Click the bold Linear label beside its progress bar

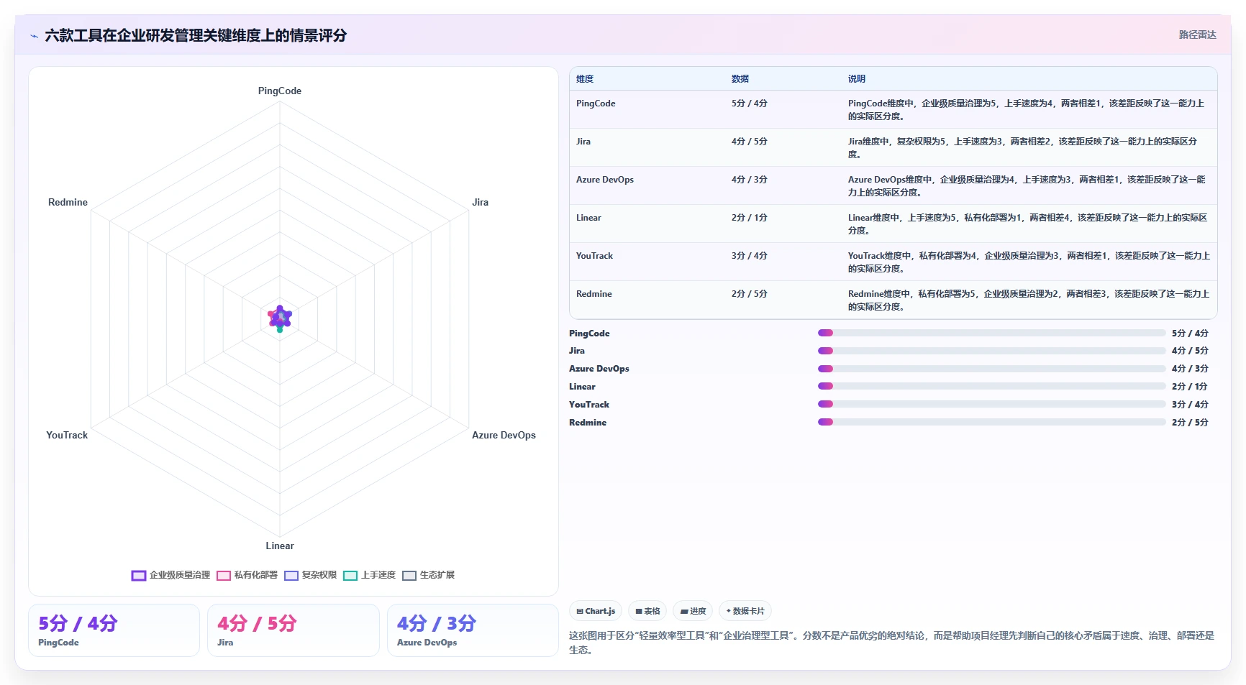582,387
